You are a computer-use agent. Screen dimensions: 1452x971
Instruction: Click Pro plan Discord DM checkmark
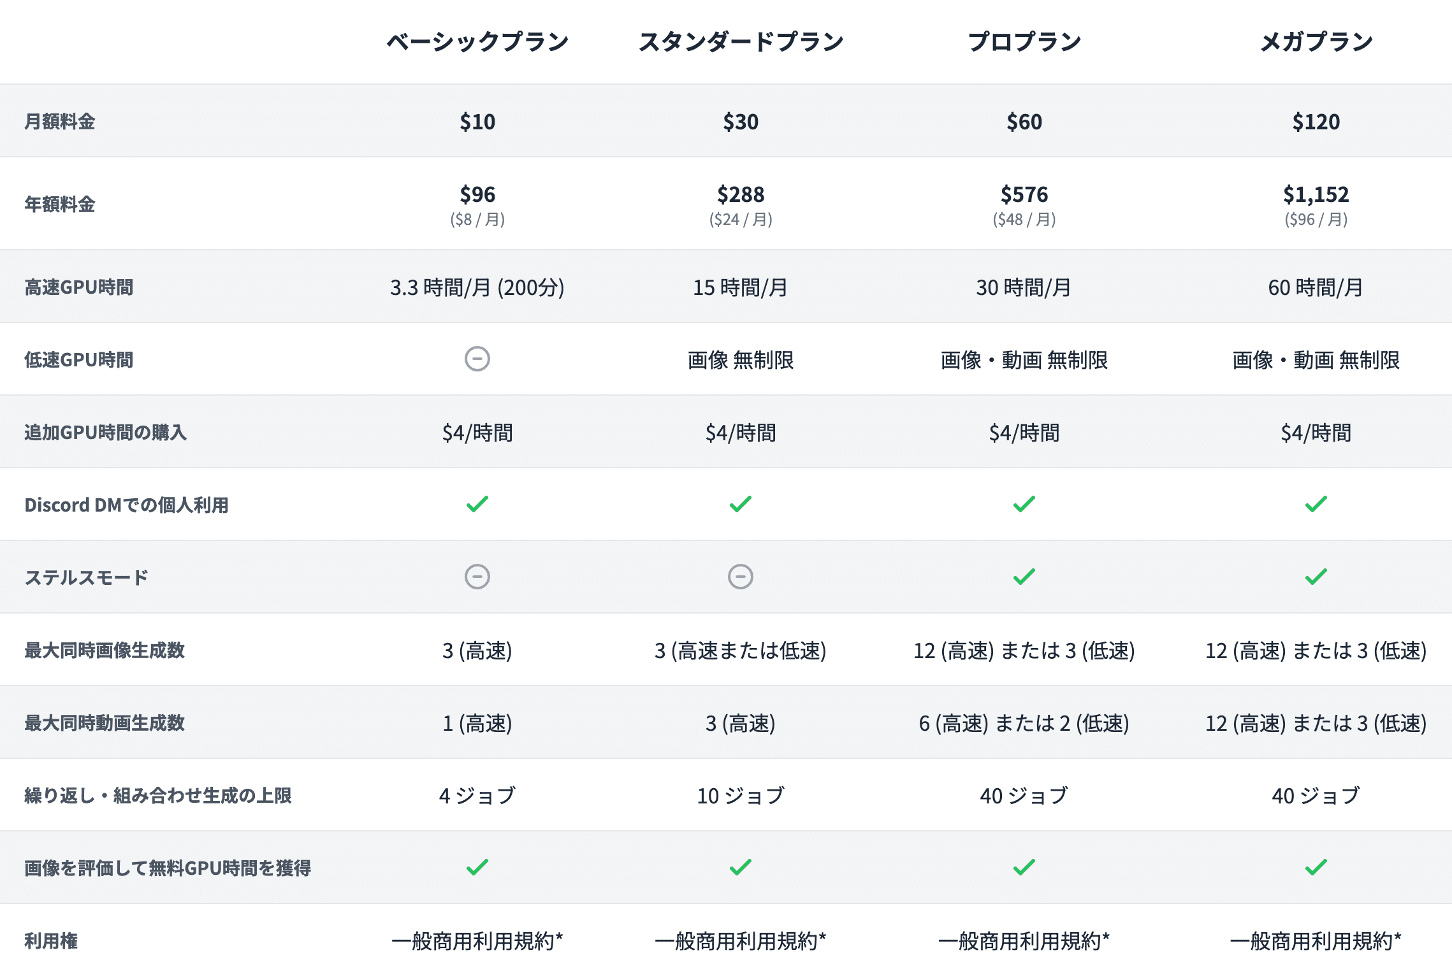point(1024,504)
